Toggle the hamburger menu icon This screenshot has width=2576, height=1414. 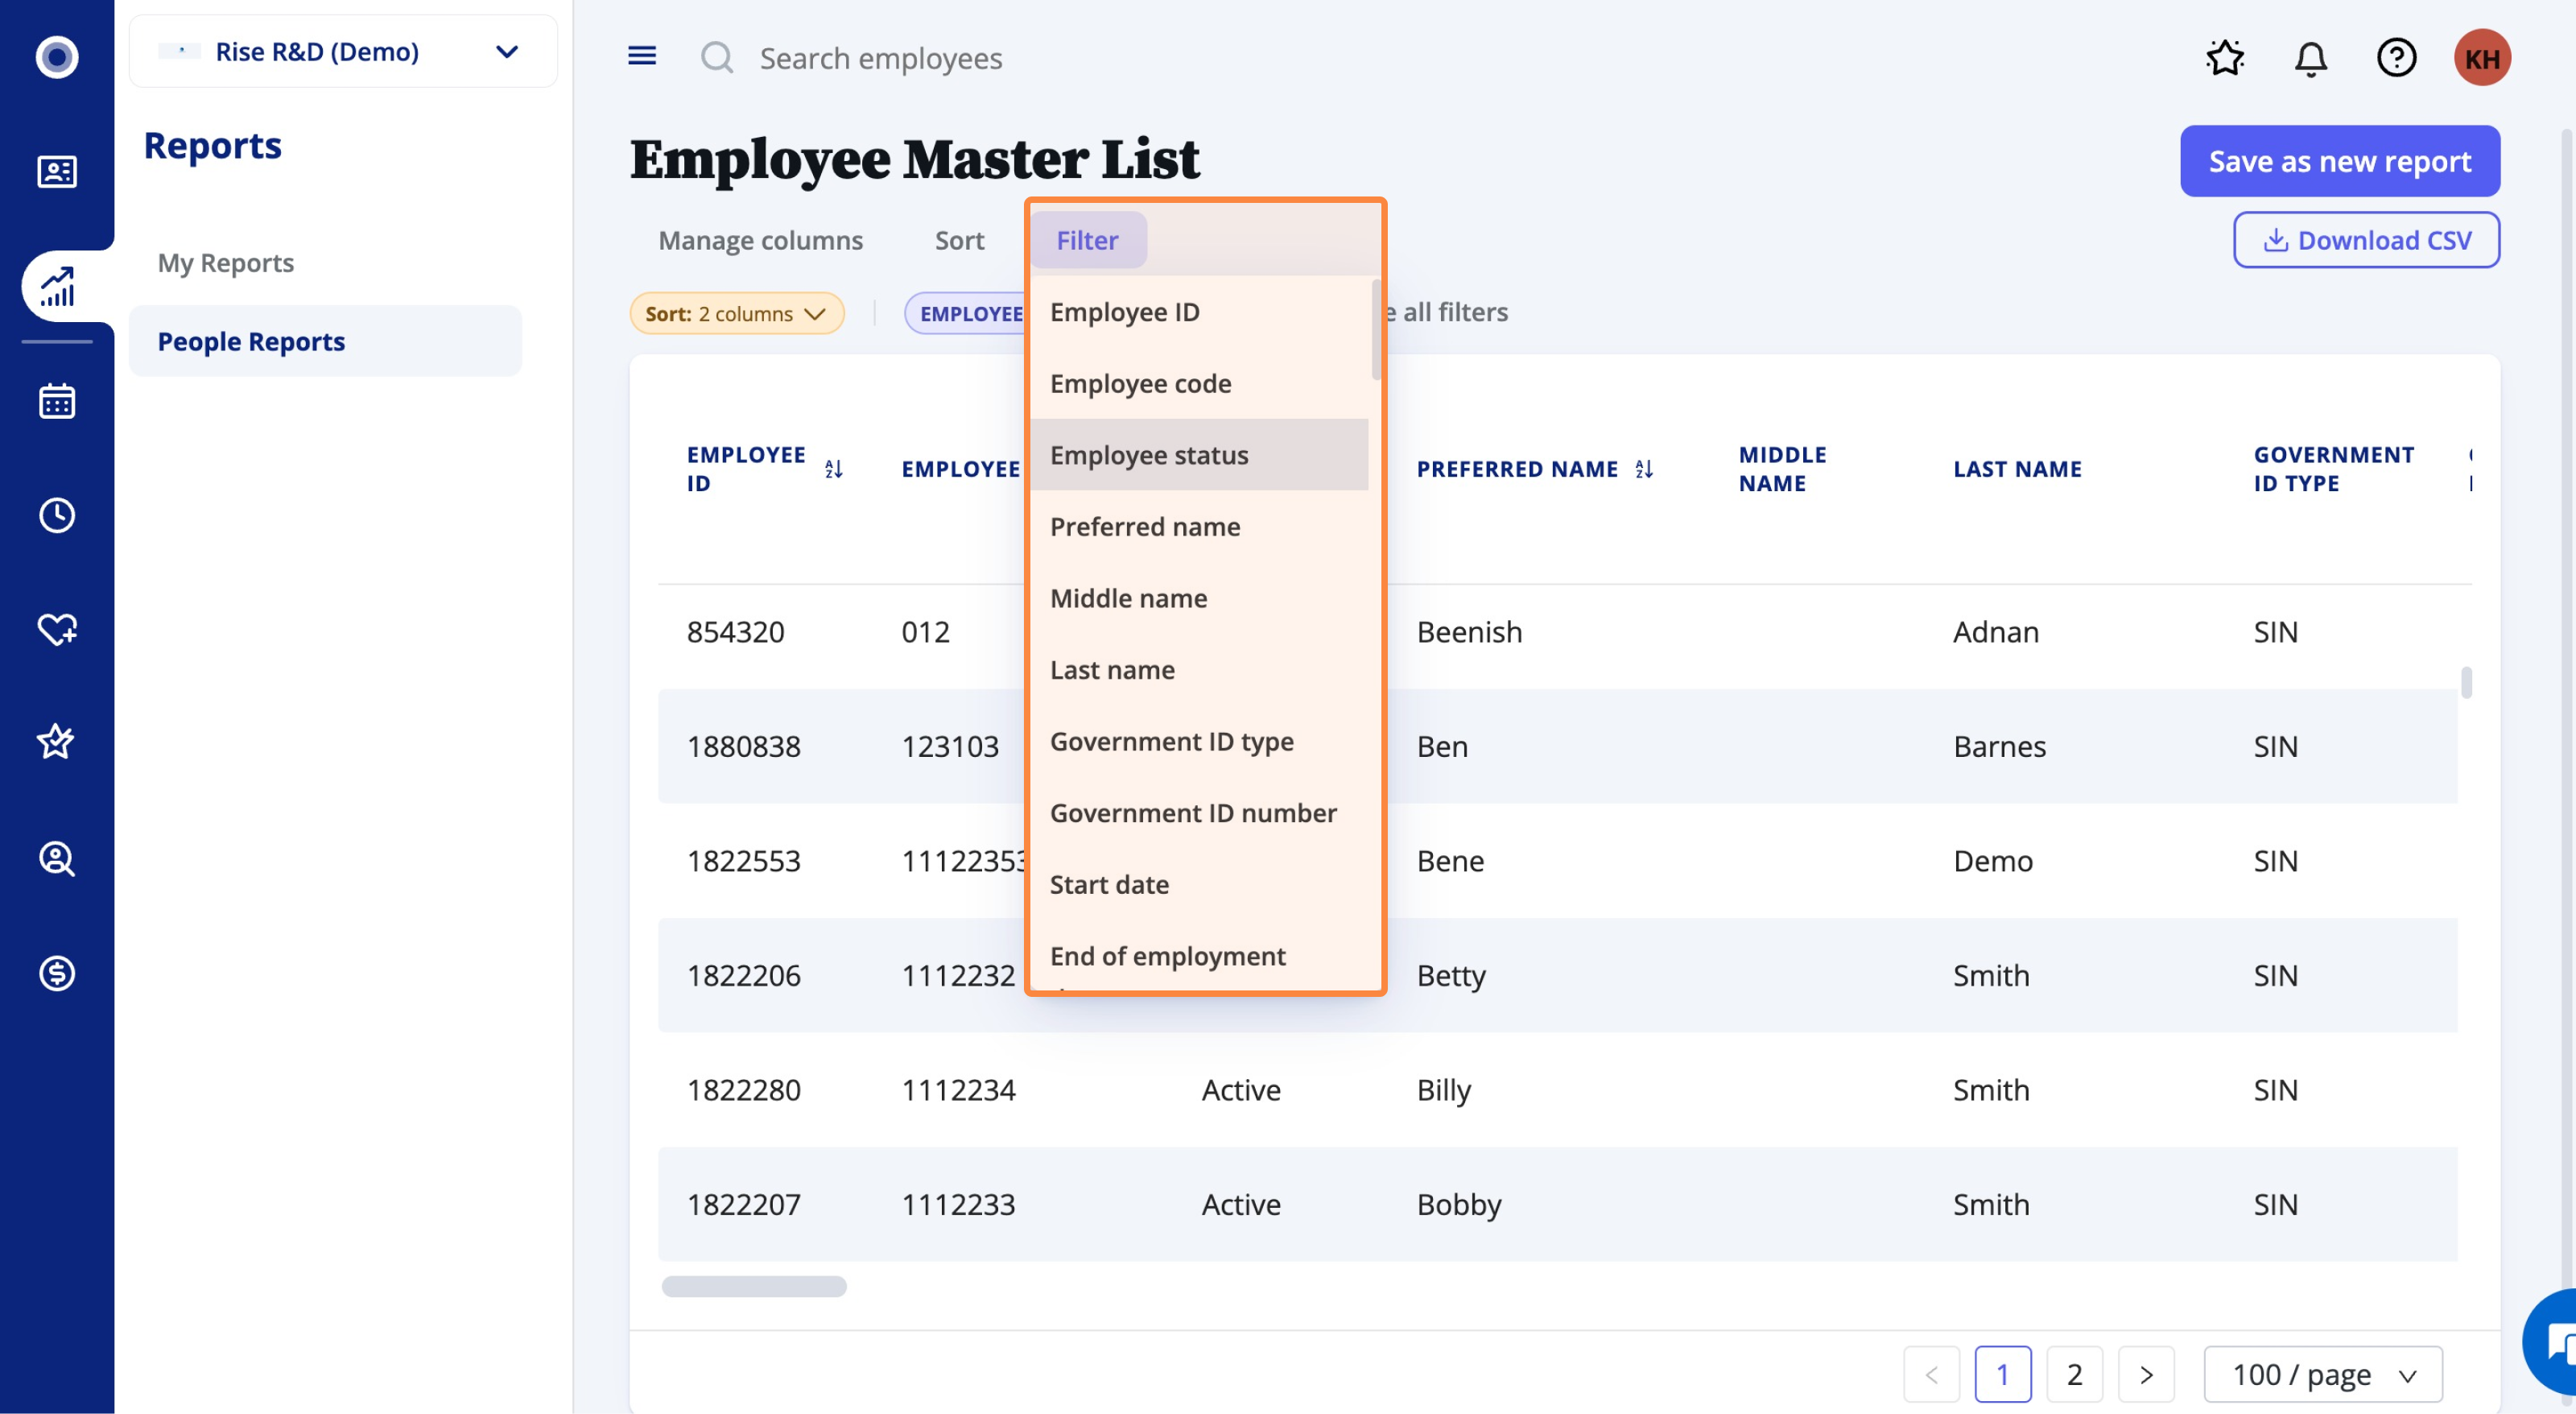[642, 56]
